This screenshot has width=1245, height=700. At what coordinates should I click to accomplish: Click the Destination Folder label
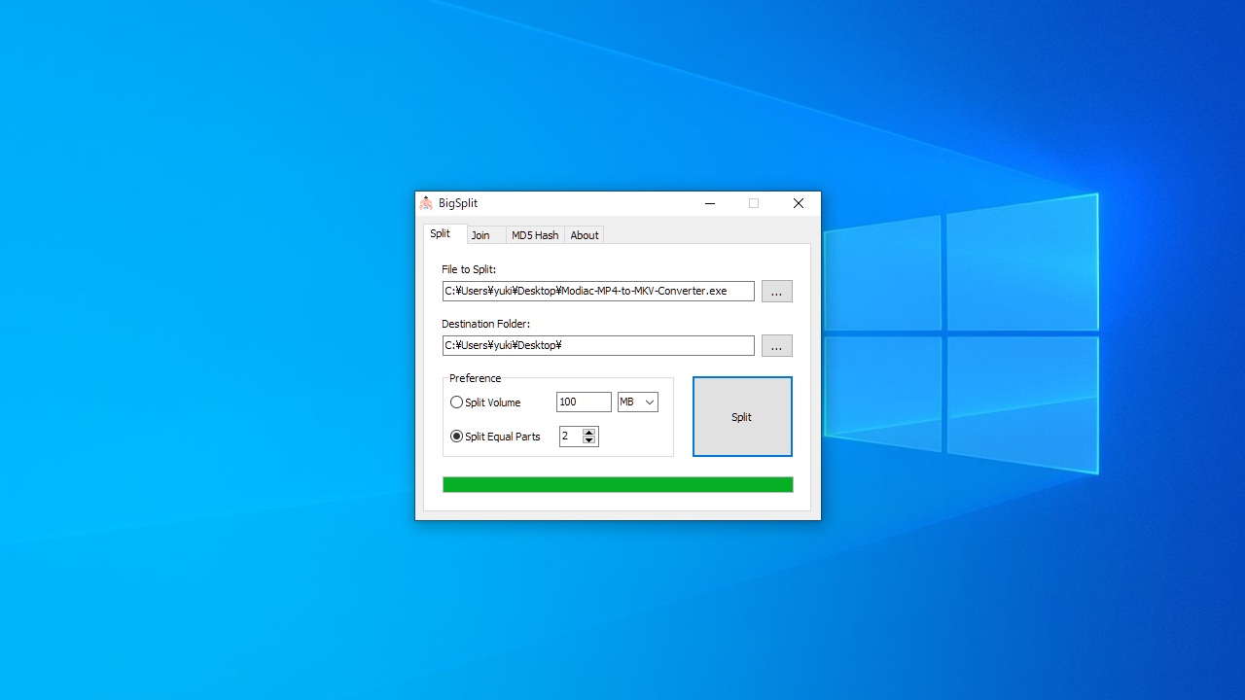[485, 324]
